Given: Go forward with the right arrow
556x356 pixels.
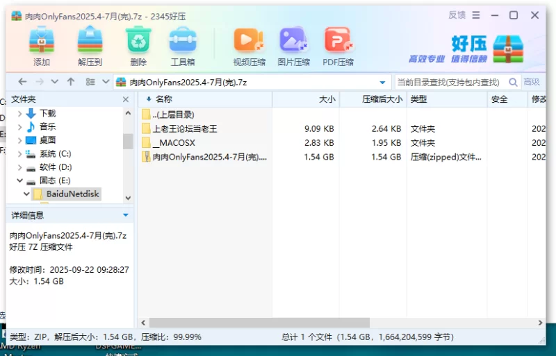Looking at the screenshot, I should coord(40,82).
